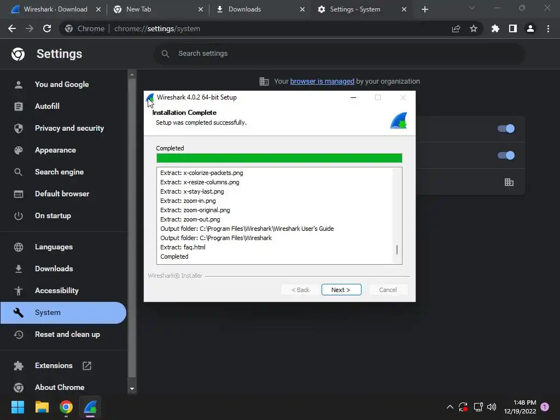Open Default browser settings section

pos(63,194)
